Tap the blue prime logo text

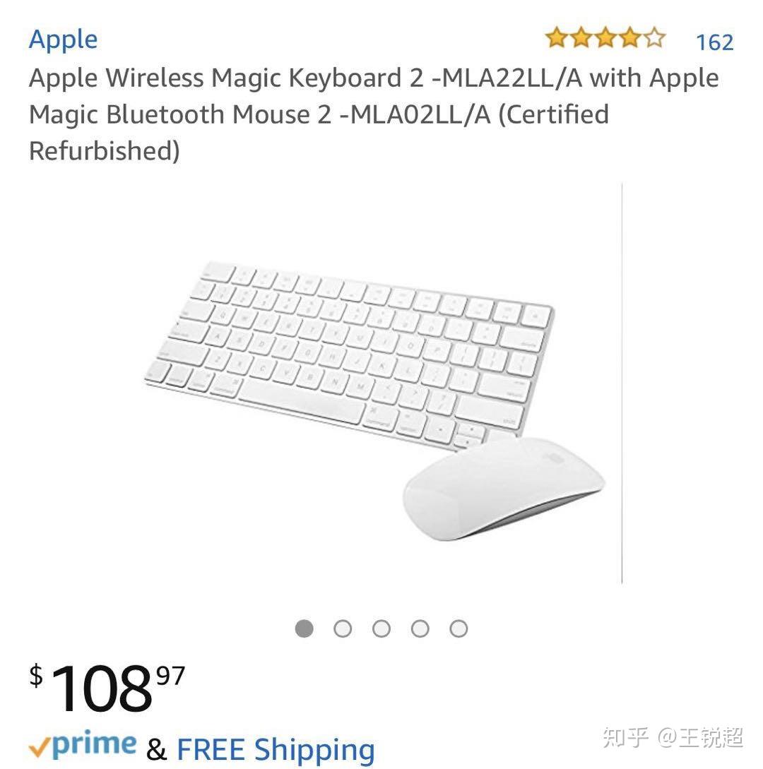click(94, 746)
